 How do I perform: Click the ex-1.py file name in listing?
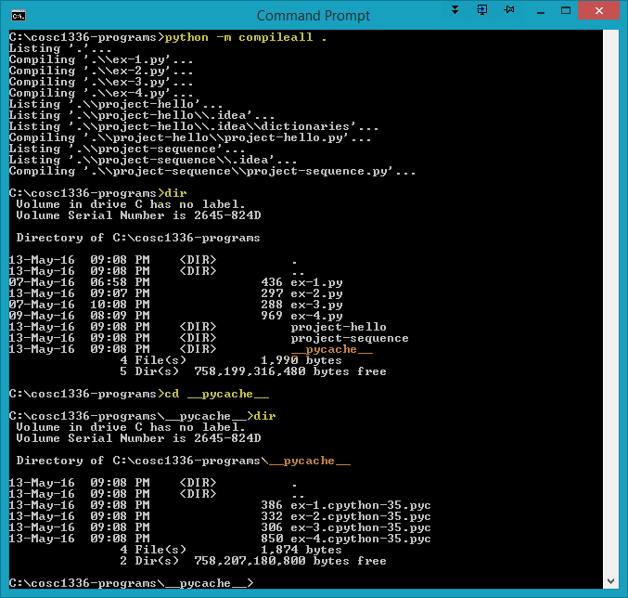tap(316, 282)
